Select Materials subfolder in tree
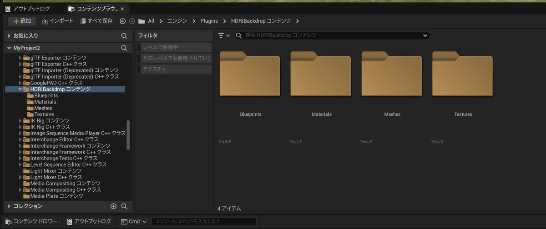Screen dimensions: 546x229 (x=45, y=102)
